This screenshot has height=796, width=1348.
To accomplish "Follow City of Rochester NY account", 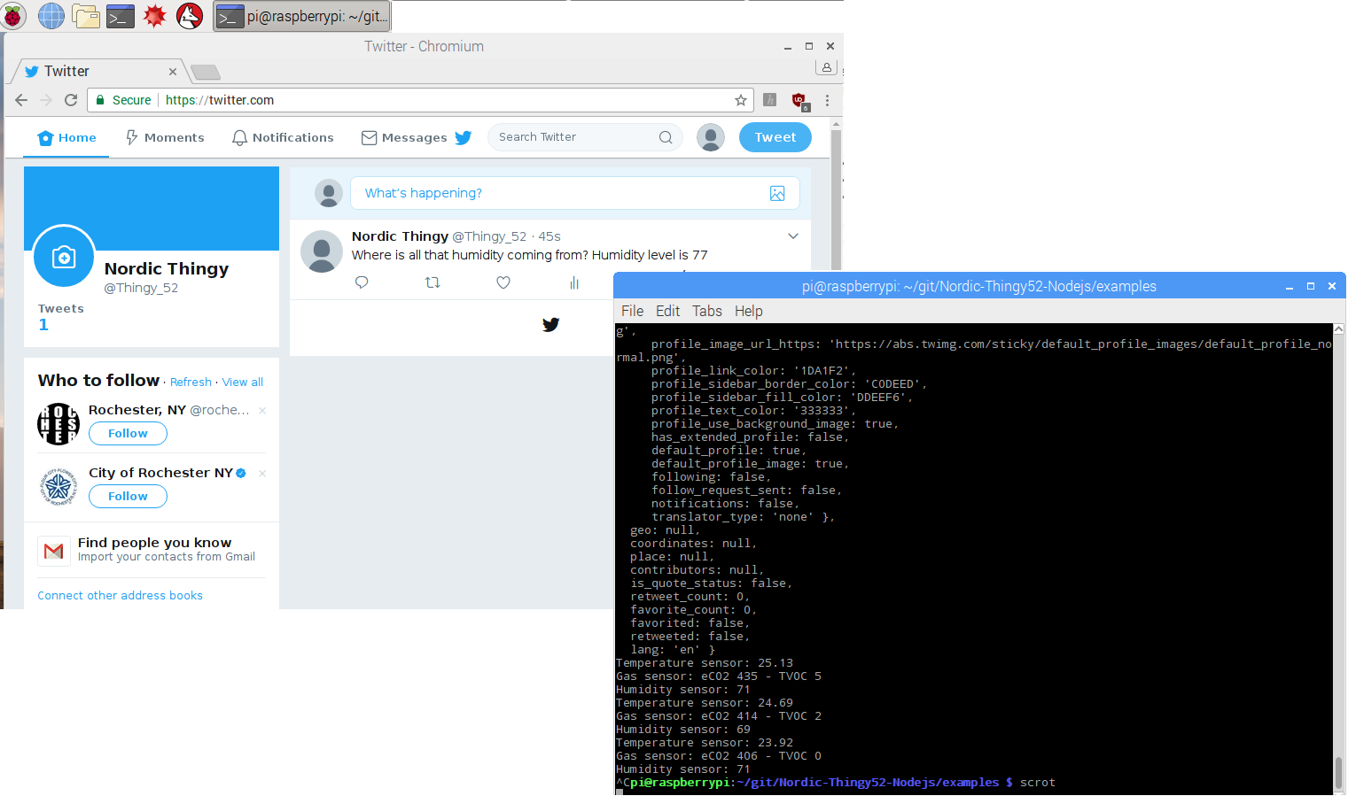I will [128, 496].
